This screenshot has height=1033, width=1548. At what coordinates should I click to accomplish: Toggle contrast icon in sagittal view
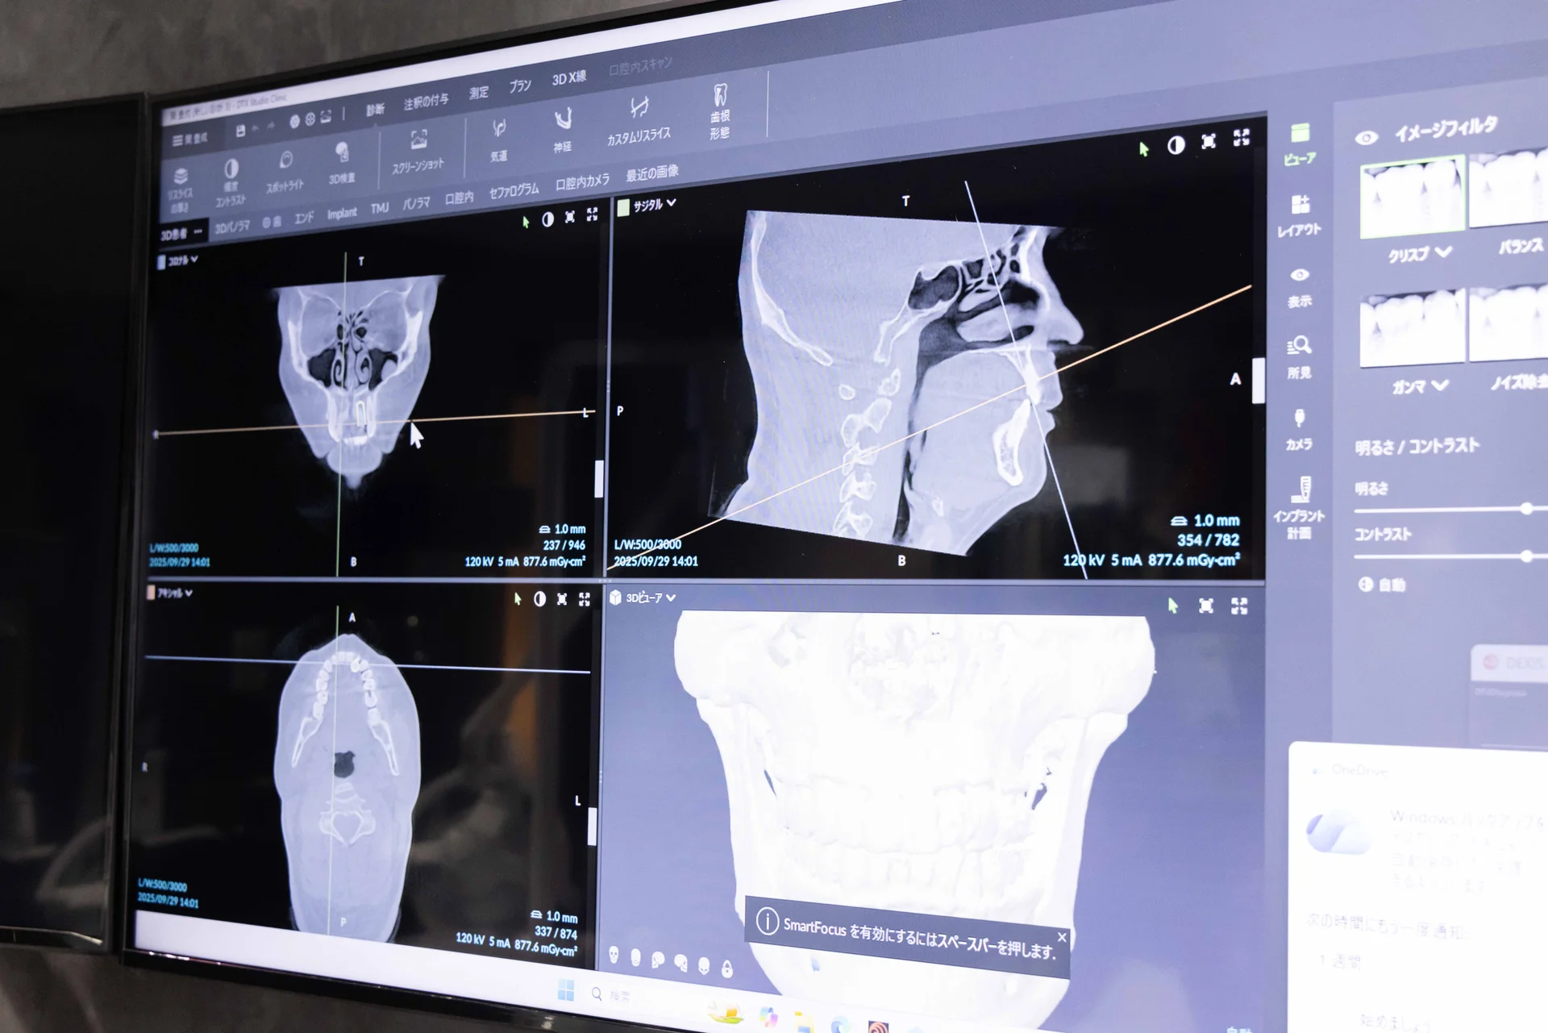pyautogui.click(x=1176, y=145)
